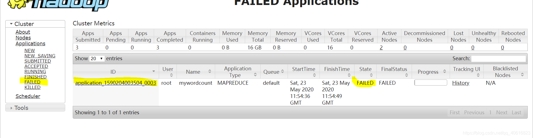Filter applications by RUNNING state
The height and width of the screenshot is (138, 533).
click(x=35, y=72)
